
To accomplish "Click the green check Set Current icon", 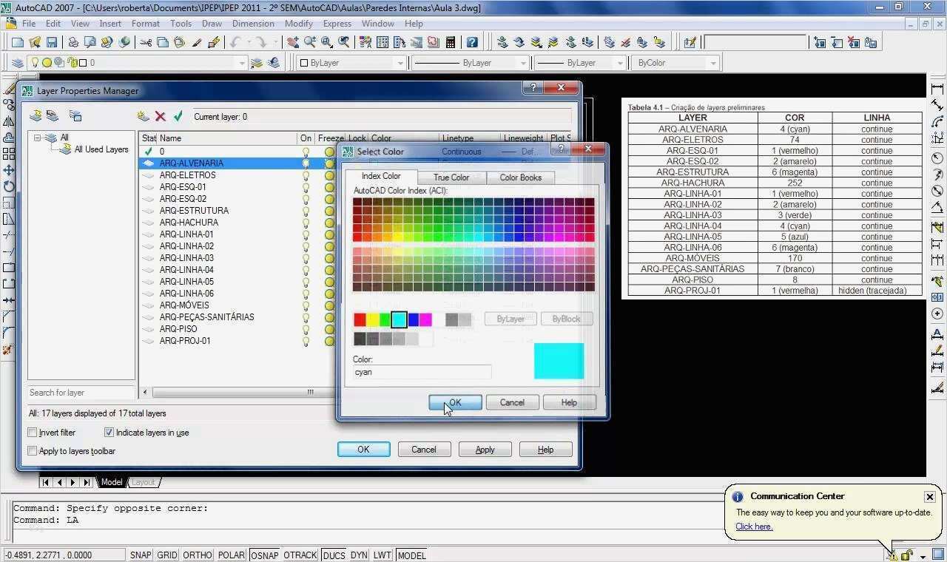I will click(178, 116).
